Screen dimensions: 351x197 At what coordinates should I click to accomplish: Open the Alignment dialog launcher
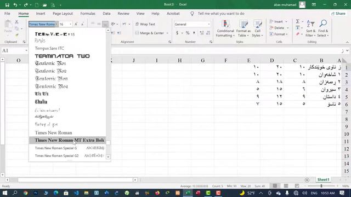tap(169, 42)
